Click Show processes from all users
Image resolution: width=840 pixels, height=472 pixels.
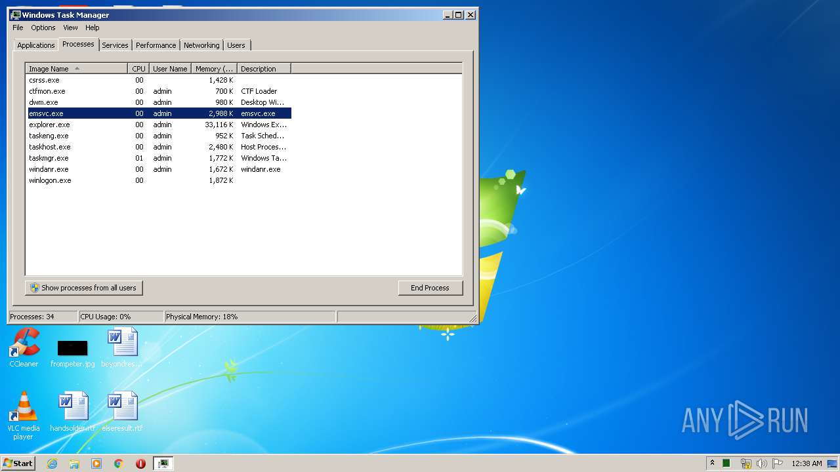(84, 288)
